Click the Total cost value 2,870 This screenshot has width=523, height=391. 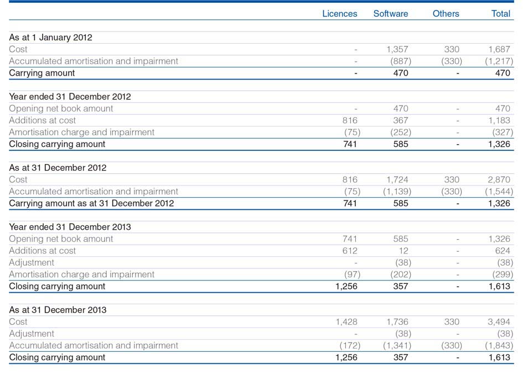[x=499, y=179]
